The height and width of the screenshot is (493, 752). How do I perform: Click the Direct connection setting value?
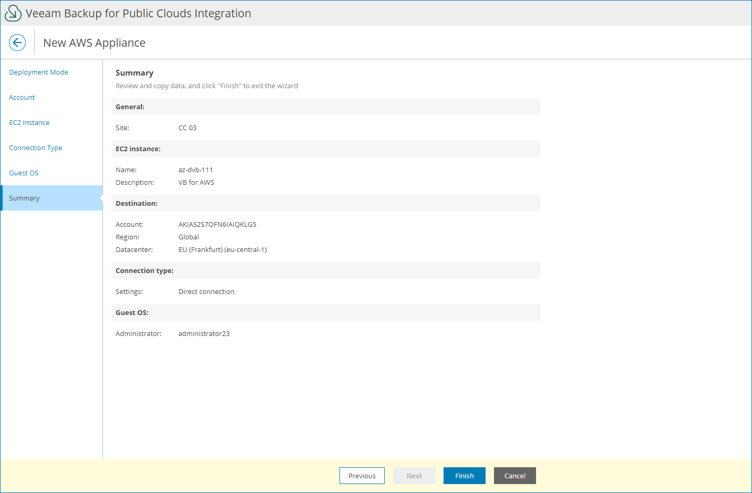click(206, 292)
